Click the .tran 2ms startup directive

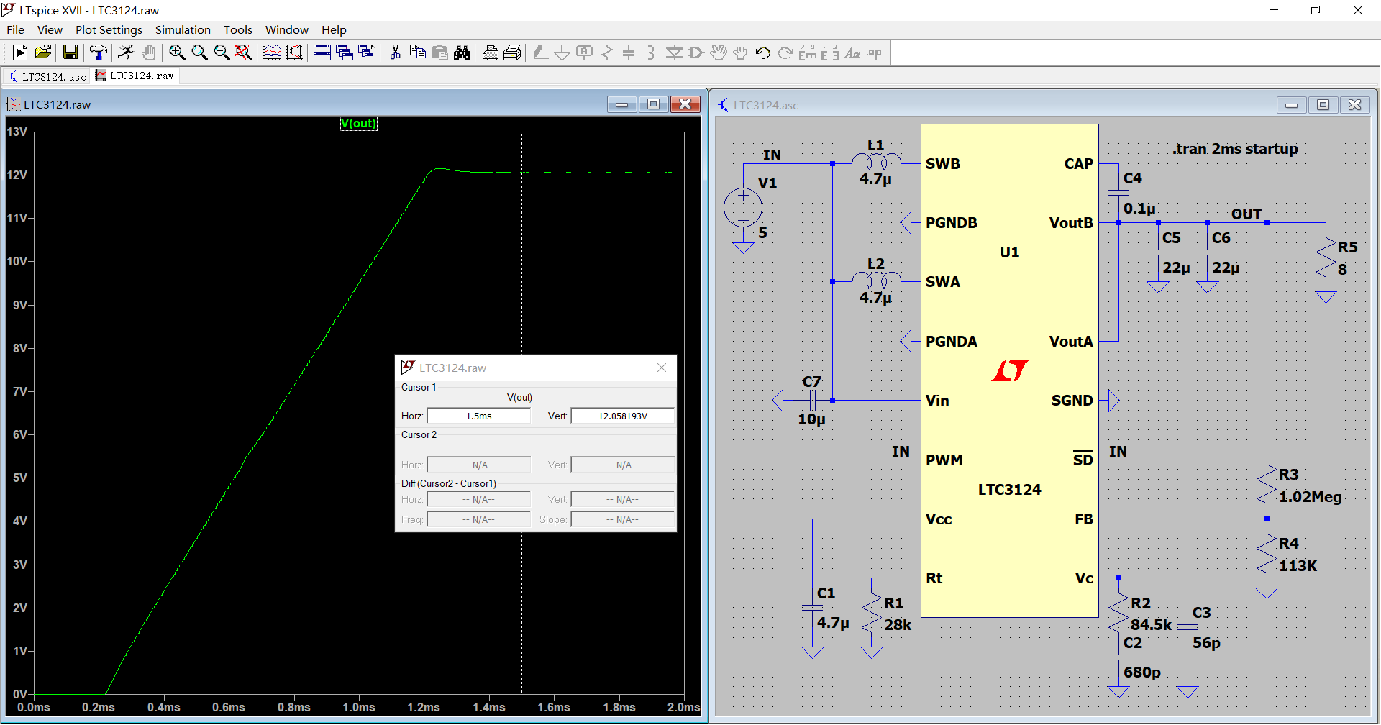point(1235,149)
